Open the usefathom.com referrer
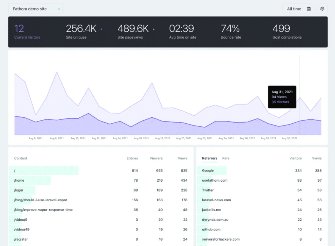 215,180
